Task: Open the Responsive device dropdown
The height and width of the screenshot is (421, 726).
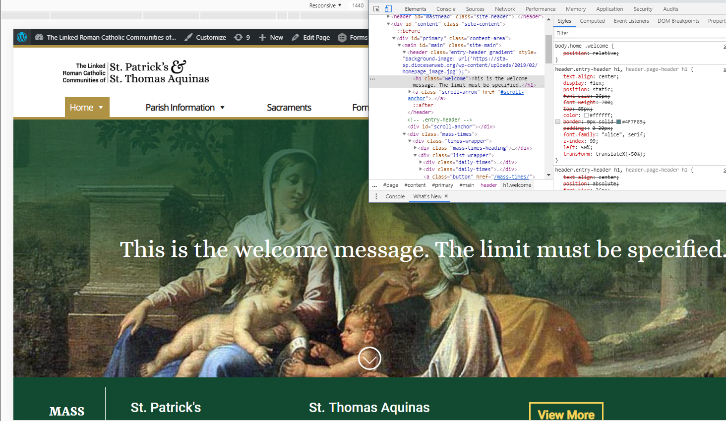Action: point(325,5)
